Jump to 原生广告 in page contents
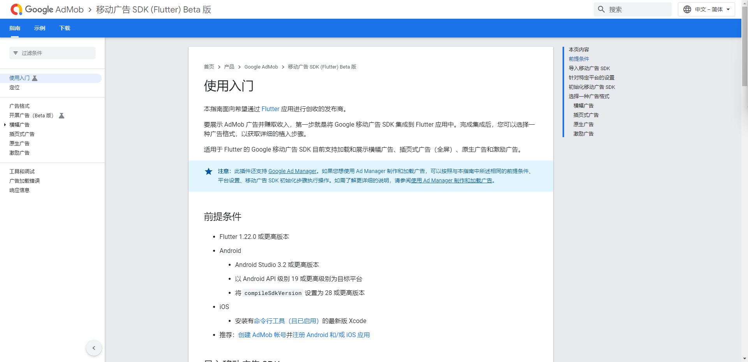The image size is (748, 362). click(584, 124)
